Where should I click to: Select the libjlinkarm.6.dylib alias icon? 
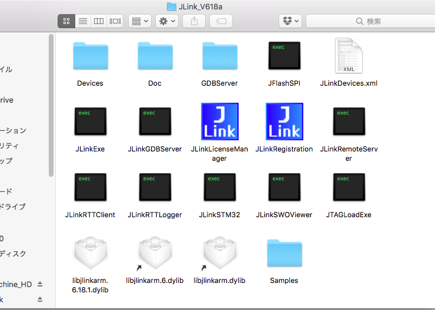tap(155, 252)
